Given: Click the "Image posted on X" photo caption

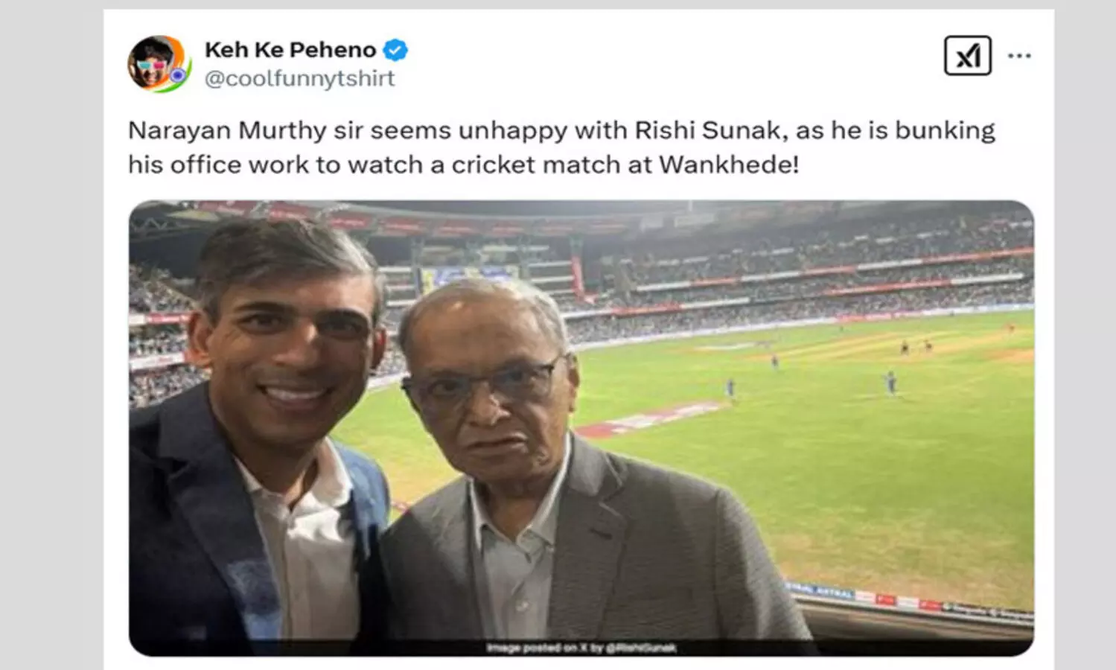Looking at the screenshot, I should (x=581, y=648).
